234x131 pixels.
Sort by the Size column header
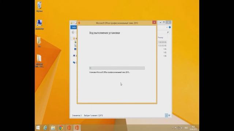(x=161, y=37)
